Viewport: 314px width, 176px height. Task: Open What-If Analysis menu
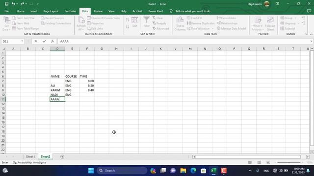(258, 24)
